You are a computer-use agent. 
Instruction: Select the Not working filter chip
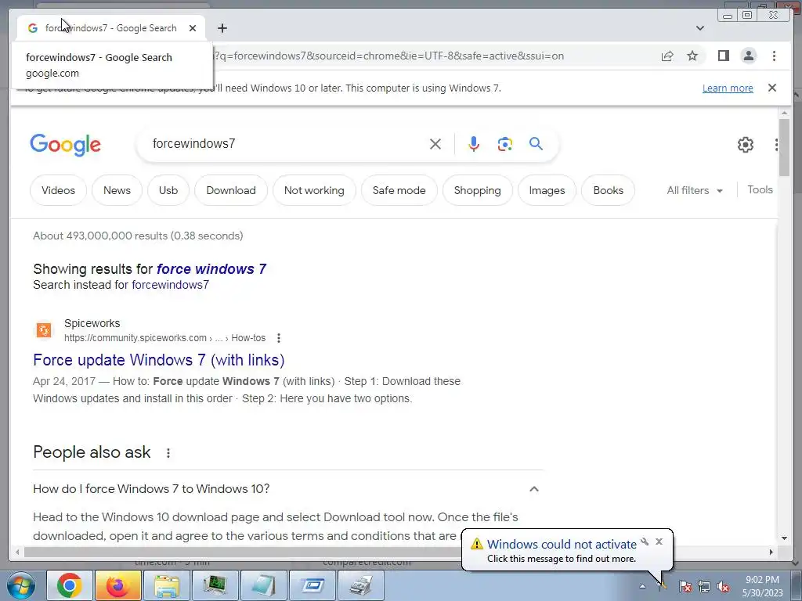(x=314, y=190)
